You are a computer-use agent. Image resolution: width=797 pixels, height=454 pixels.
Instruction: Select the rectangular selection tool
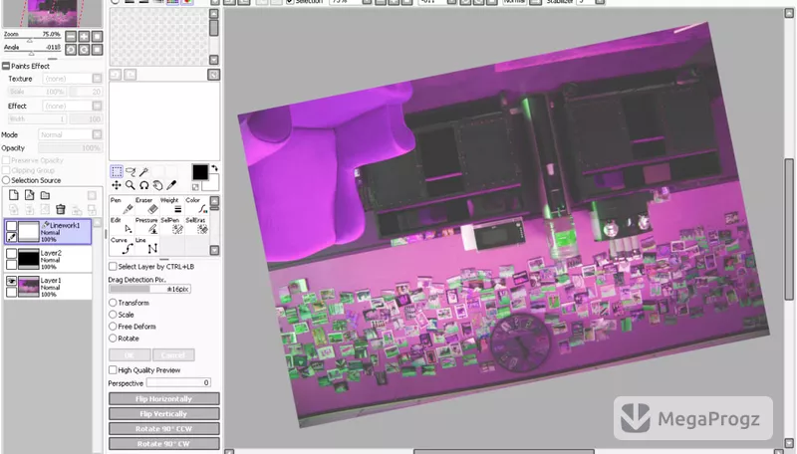[x=117, y=171]
